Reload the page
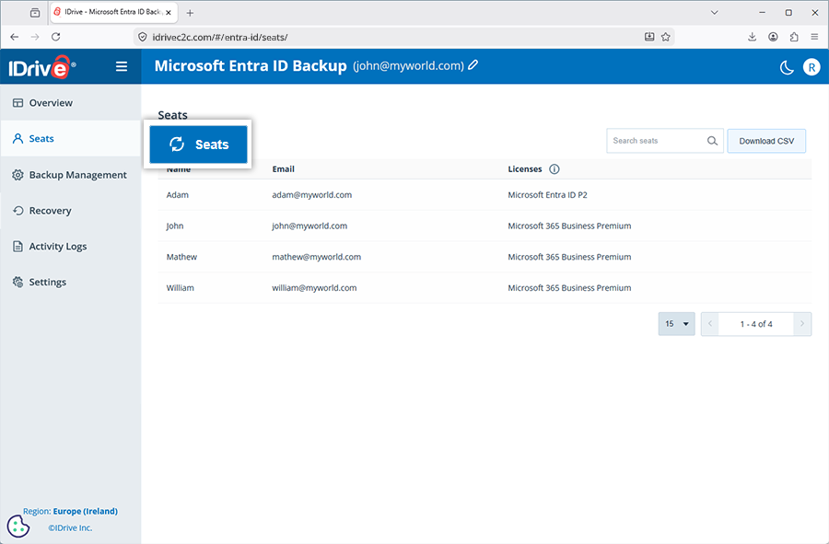The image size is (829, 544). pos(56,37)
